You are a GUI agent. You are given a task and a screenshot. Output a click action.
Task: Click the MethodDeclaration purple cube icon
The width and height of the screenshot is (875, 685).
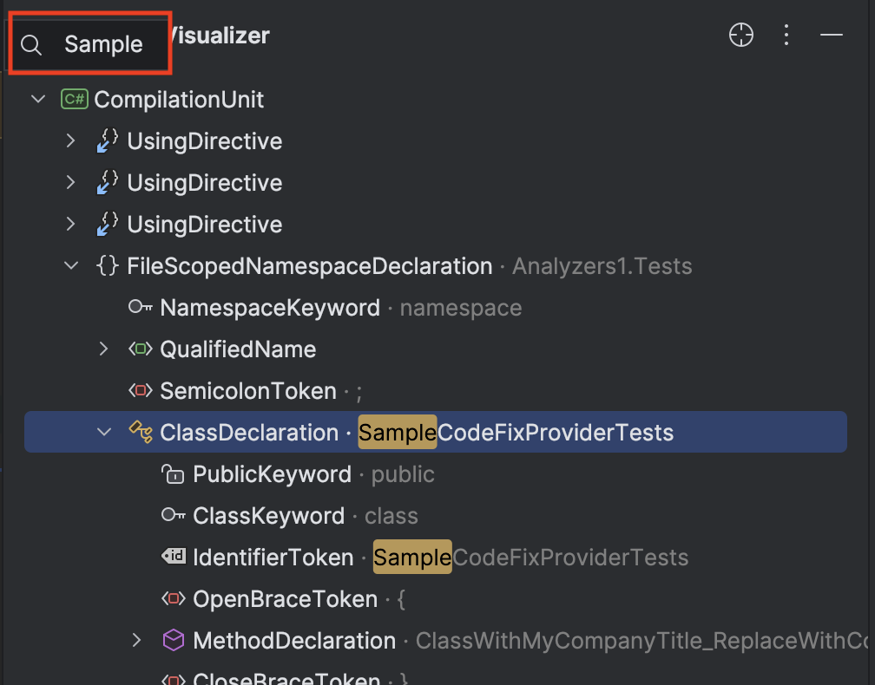(x=173, y=641)
